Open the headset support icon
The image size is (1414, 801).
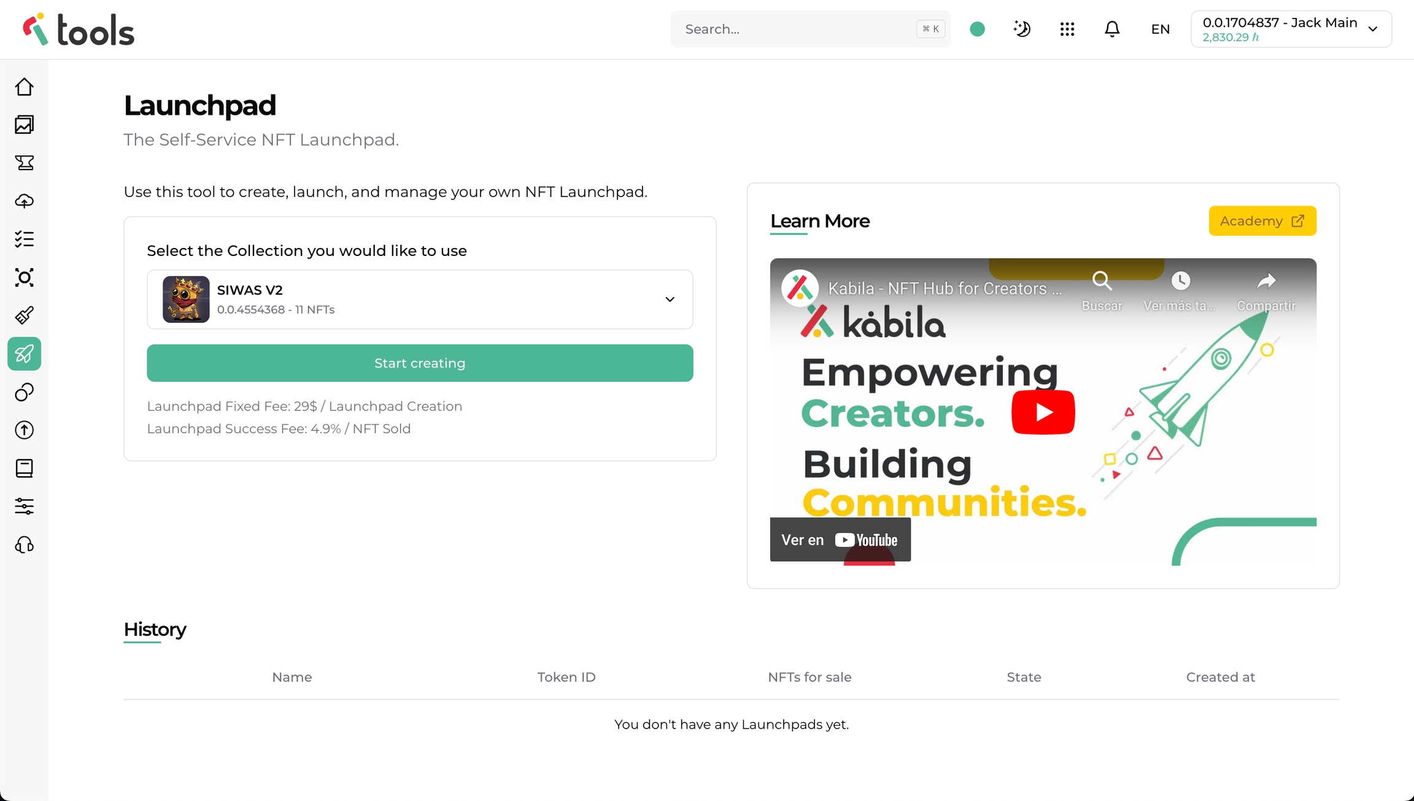coord(25,544)
